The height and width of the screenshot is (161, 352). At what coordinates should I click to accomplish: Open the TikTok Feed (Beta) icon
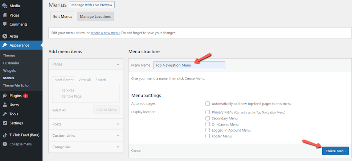(x=5, y=135)
